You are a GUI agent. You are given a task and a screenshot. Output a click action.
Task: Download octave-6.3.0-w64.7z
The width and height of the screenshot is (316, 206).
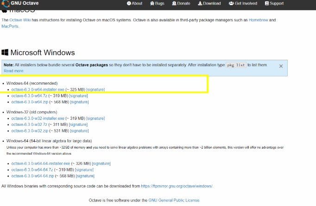[x=29, y=96]
